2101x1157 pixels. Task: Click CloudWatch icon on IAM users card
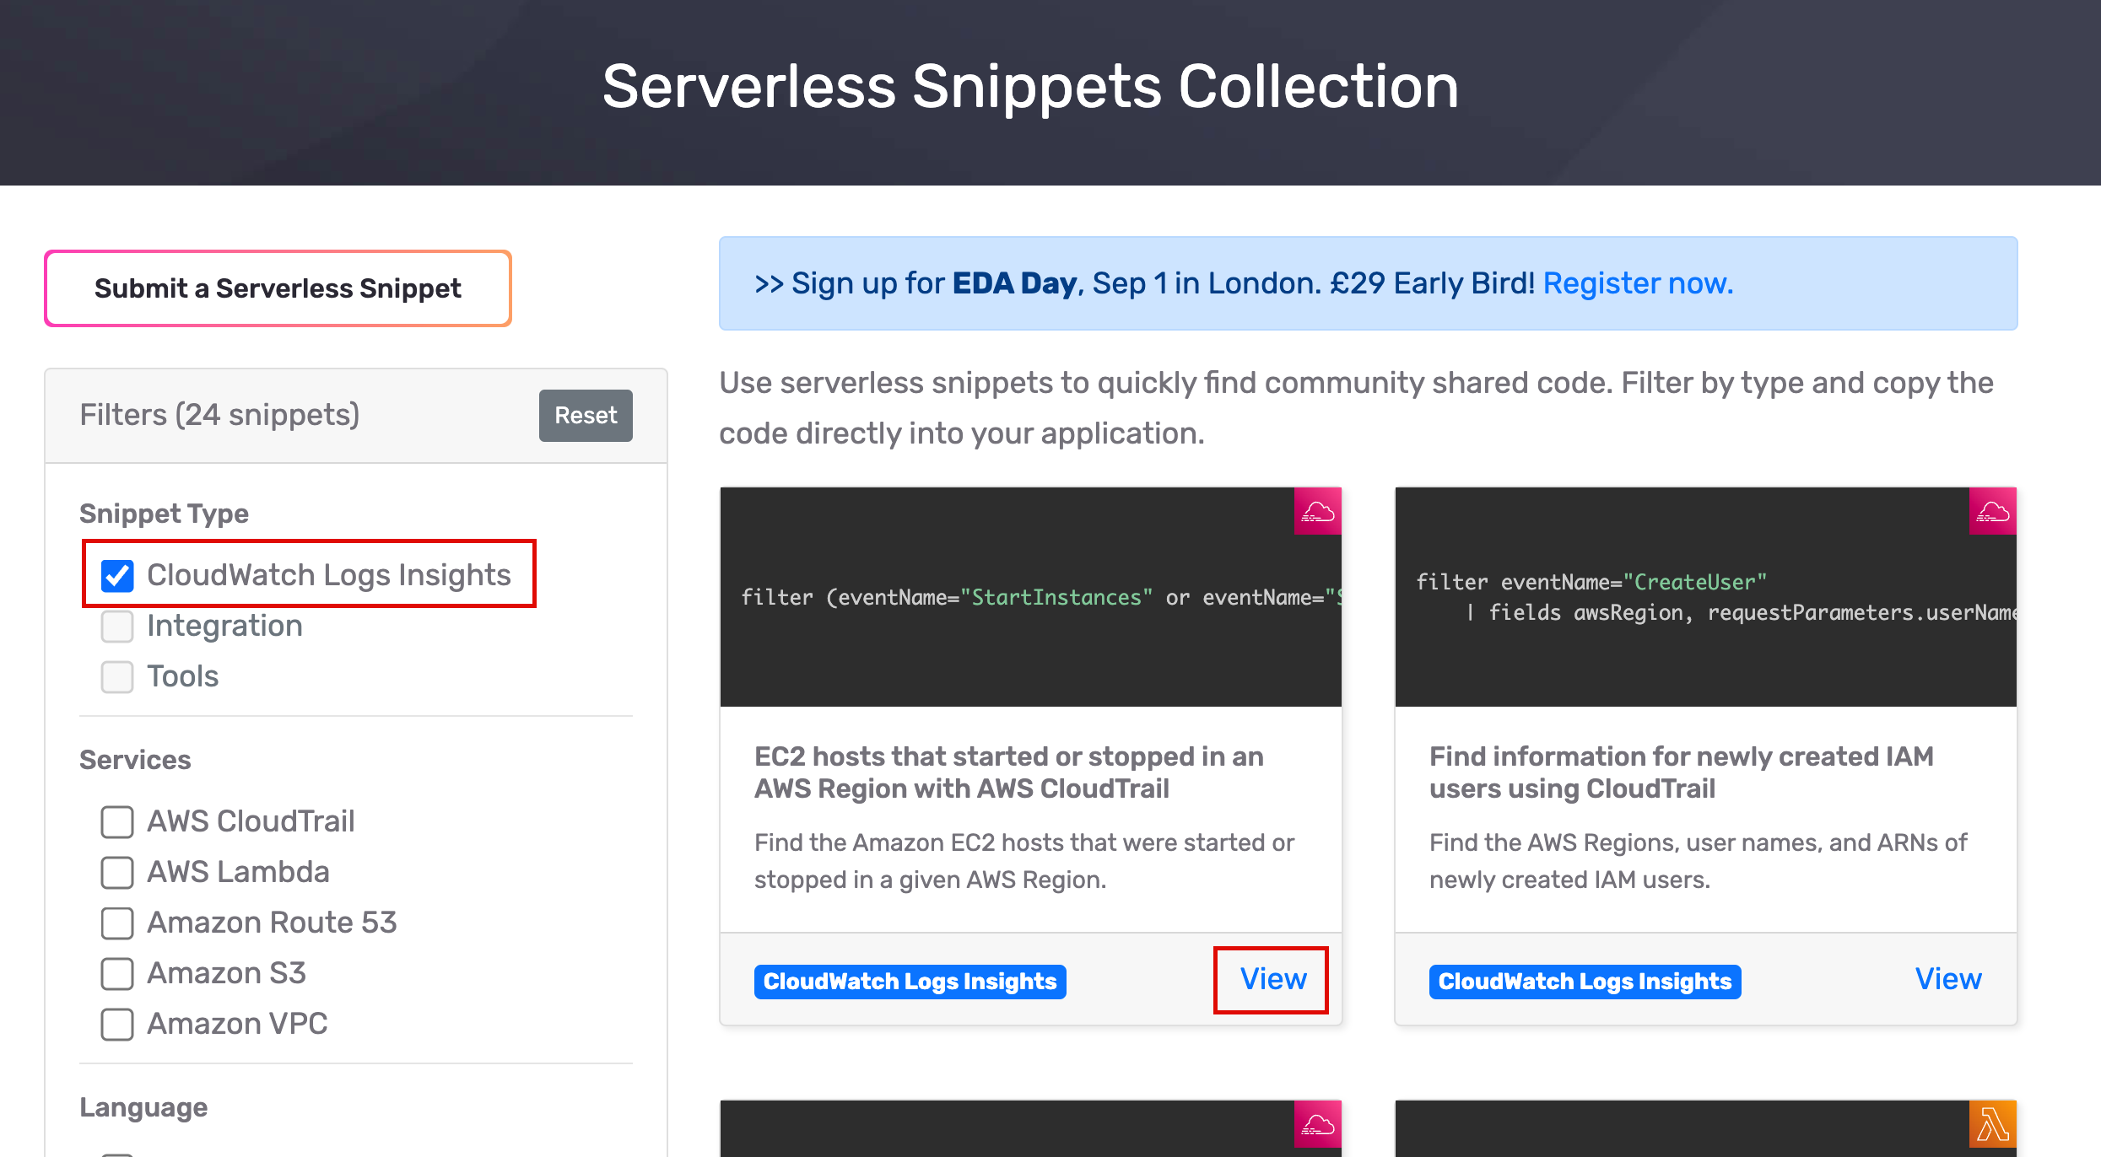[1992, 511]
